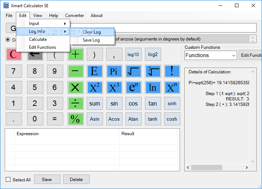This screenshot has height=189, width=262.
Task: Click the tan function key
Action: [x=153, y=103]
